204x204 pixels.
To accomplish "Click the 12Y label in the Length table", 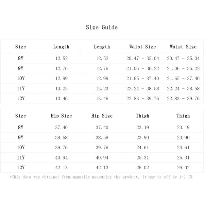I will tap(21, 99).
